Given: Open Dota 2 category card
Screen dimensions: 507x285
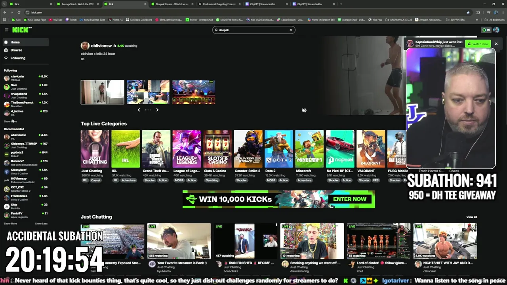Looking at the screenshot, I should 279,149.
